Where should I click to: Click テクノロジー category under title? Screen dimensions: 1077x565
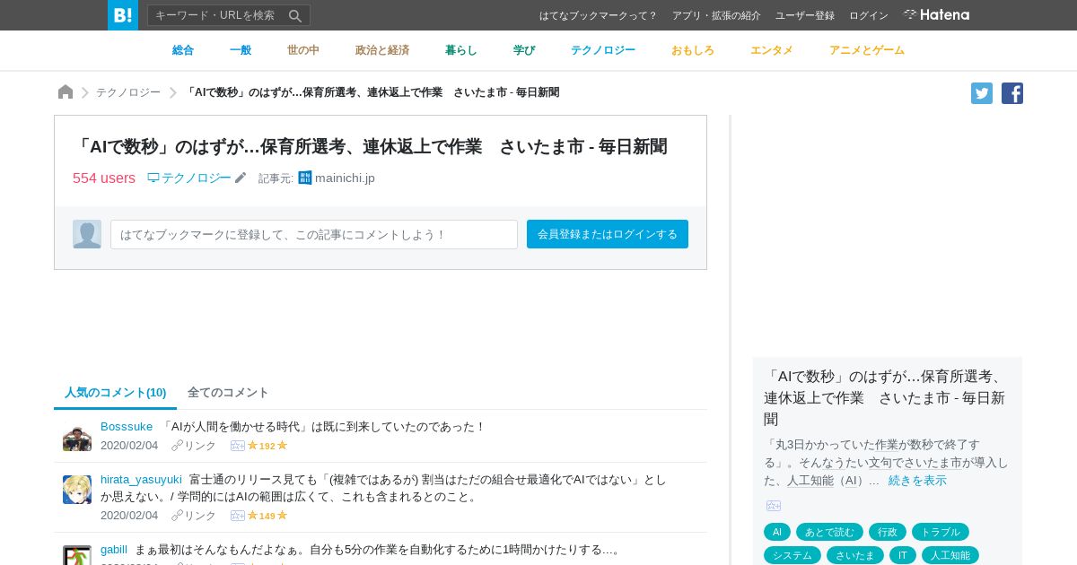point(189,178)
